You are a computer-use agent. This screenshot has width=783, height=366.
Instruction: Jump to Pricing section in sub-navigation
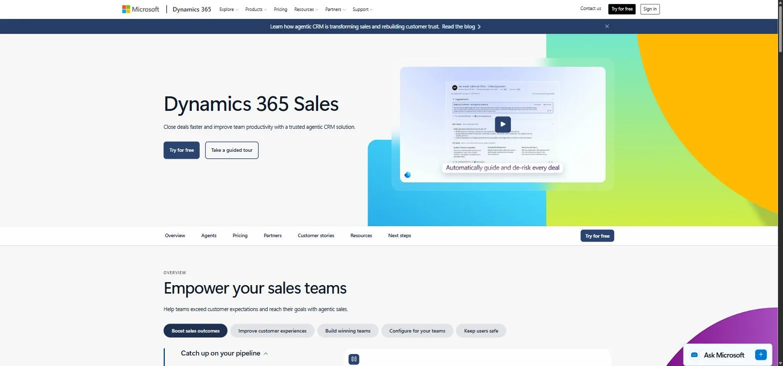coord(240,236)
